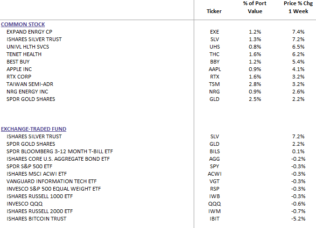The height and width of the screenshot is (228, 316).
Task: Click the TENET HEALTH stock name
Action: pyautogui.click(x=24, y=54)
